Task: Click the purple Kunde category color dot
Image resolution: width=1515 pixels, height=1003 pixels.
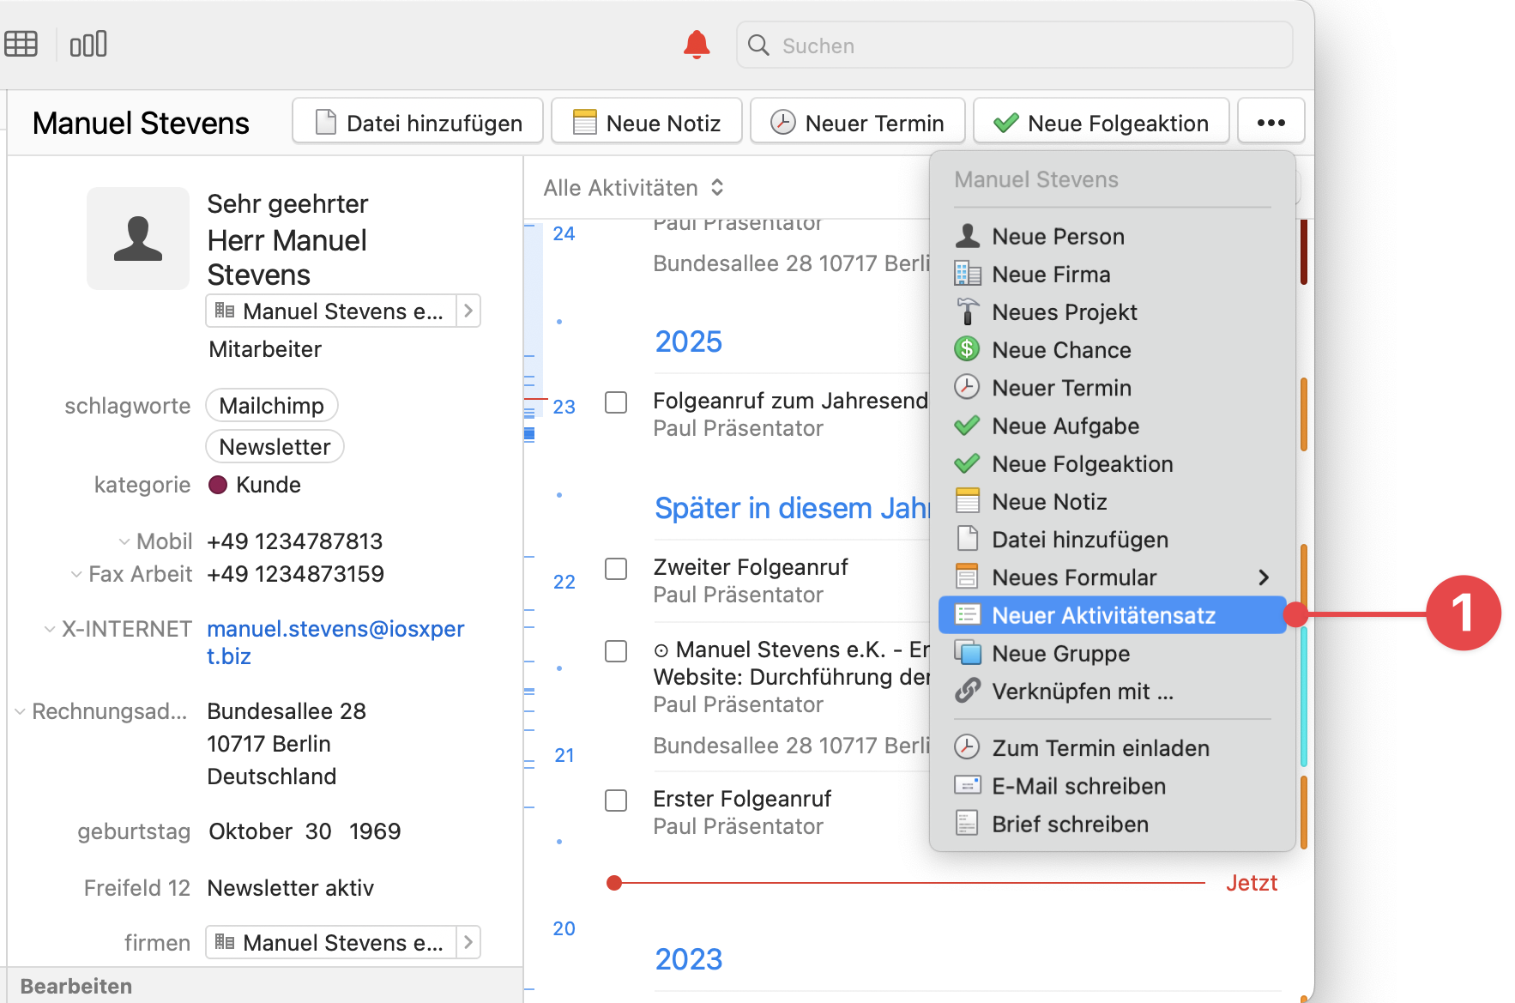Action: [x=218, y=485]
